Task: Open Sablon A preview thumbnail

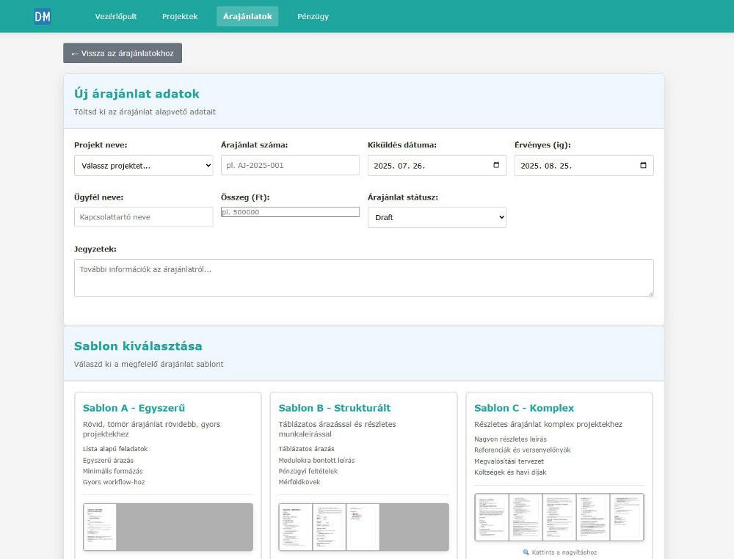Action: click(x=168, y=527)
